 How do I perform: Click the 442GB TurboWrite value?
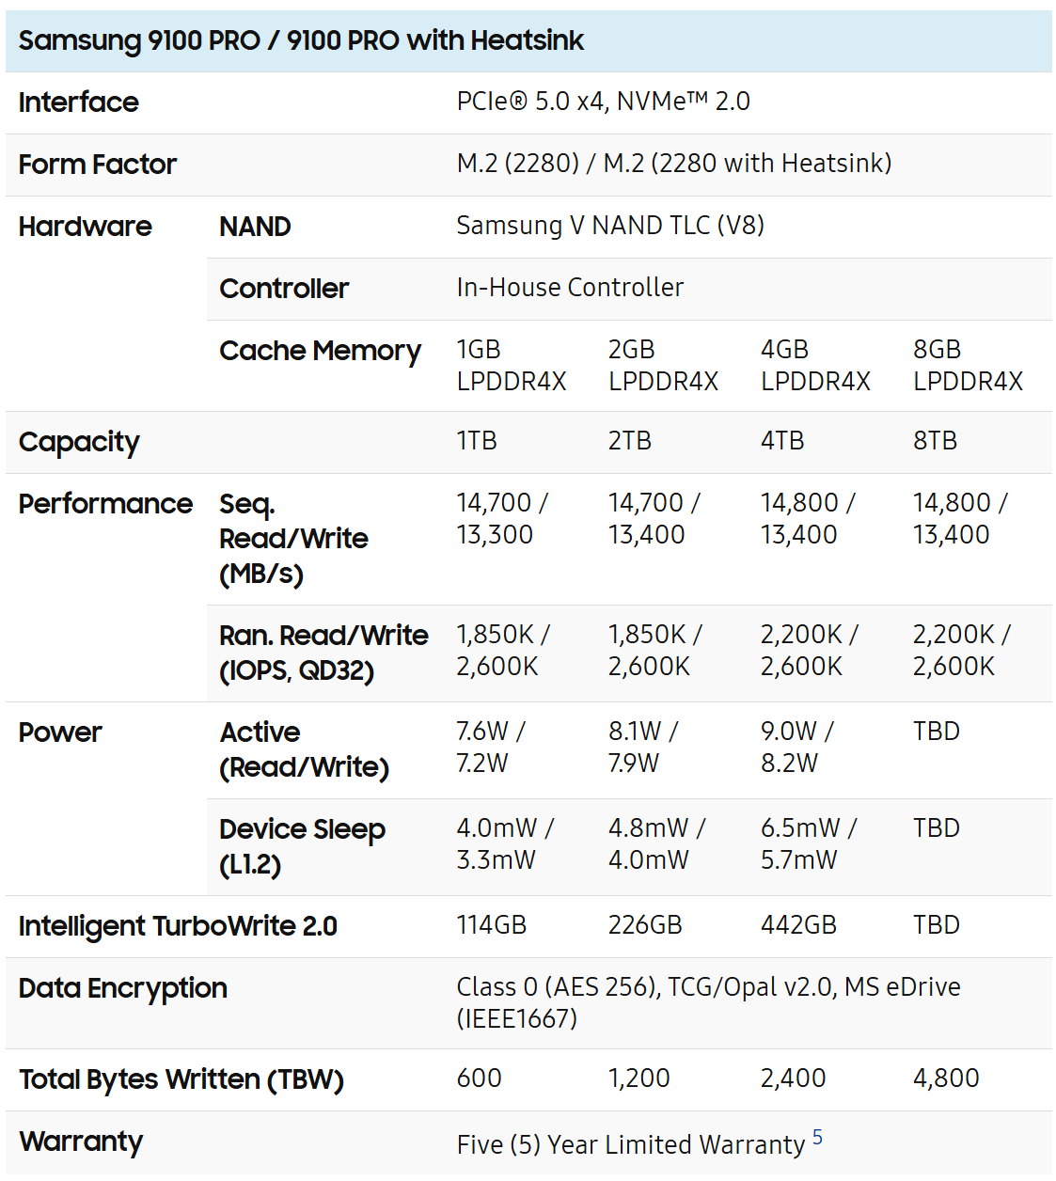click(798, 925)
